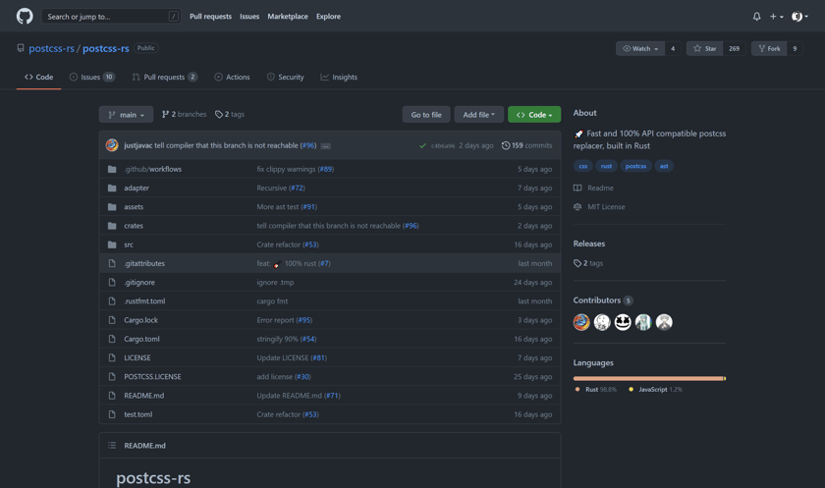Screen dimensions: 825x488
Task: Open PR #89 link in workflows row
Action: [x=326, y=169]
